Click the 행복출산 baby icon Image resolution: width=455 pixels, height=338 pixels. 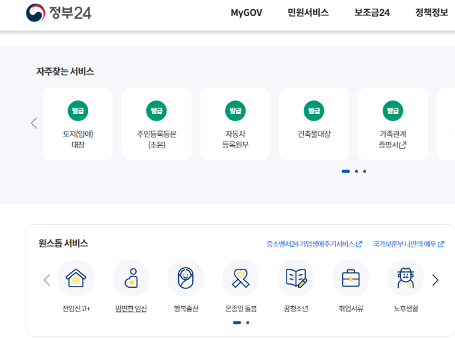tap(186, 278)
